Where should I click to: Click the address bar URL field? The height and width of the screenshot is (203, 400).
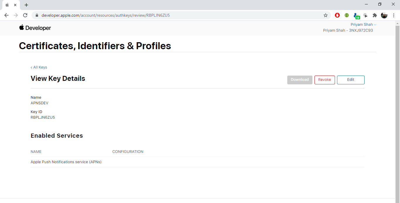click(x=176, y=15)
